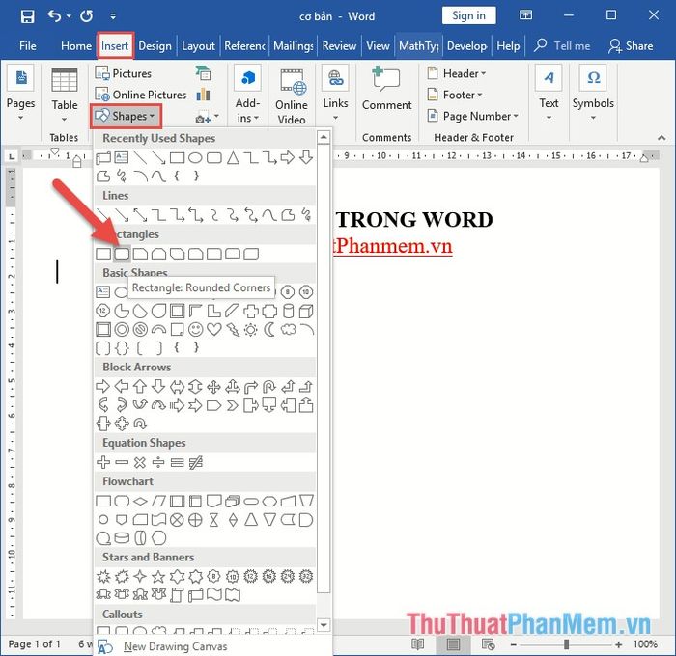The image size is (676, 656).
Task: Choose the Right Arrow block arrow
Action: point(103,386)
